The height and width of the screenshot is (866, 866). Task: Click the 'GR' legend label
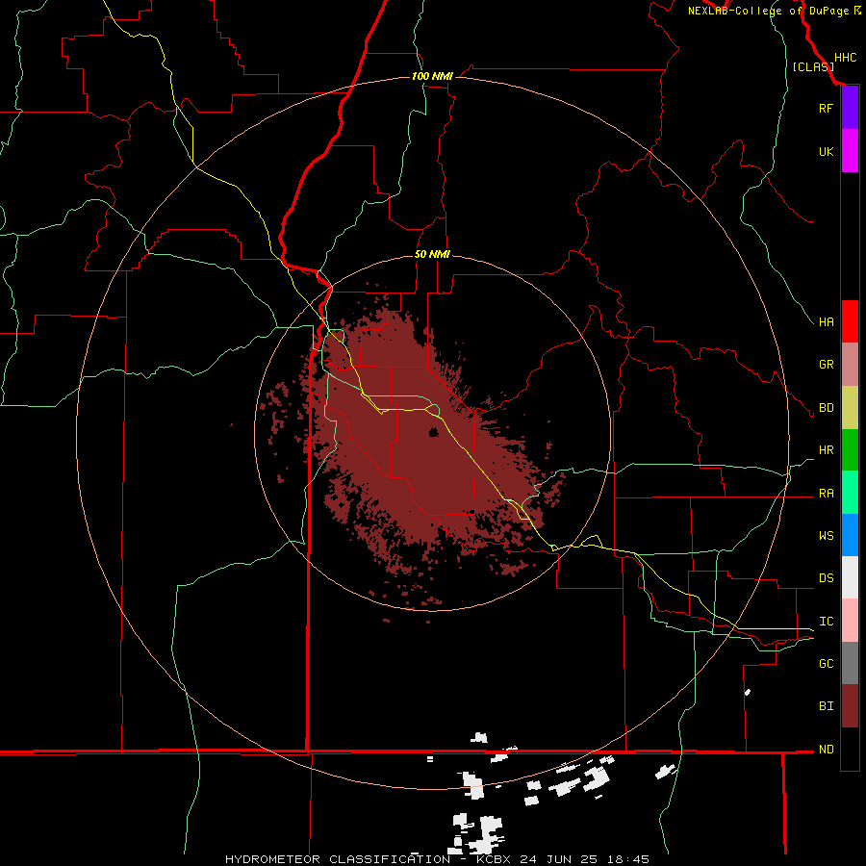tap(826, 365)
